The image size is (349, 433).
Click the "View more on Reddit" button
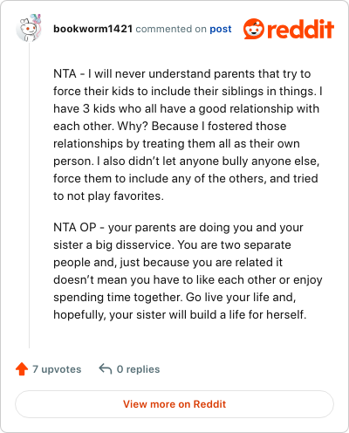[174, 404]
